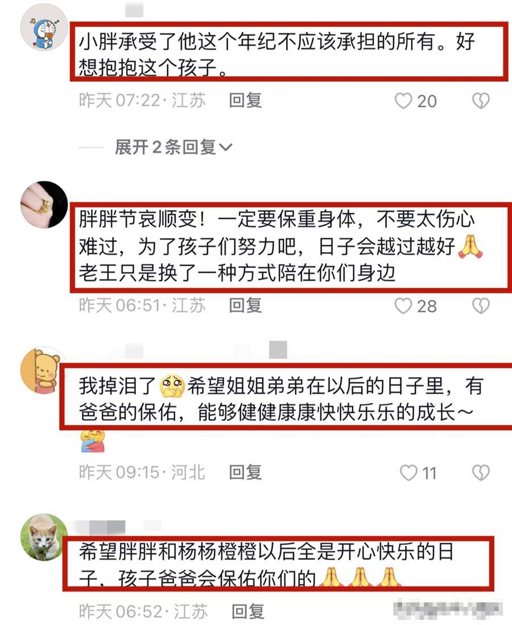
Task: Click the chevron next to 展开2条回复
Action: [225, 148]
